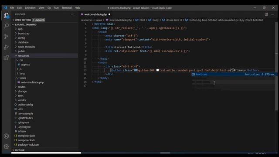Open composer.json file
This screenshot has width=279, height=157.
coord(26,136)
